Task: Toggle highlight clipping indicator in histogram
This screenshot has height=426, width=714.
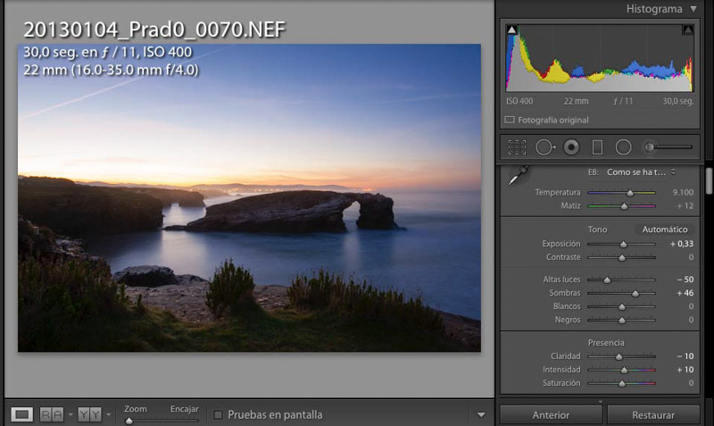Action: coord(688,30)
